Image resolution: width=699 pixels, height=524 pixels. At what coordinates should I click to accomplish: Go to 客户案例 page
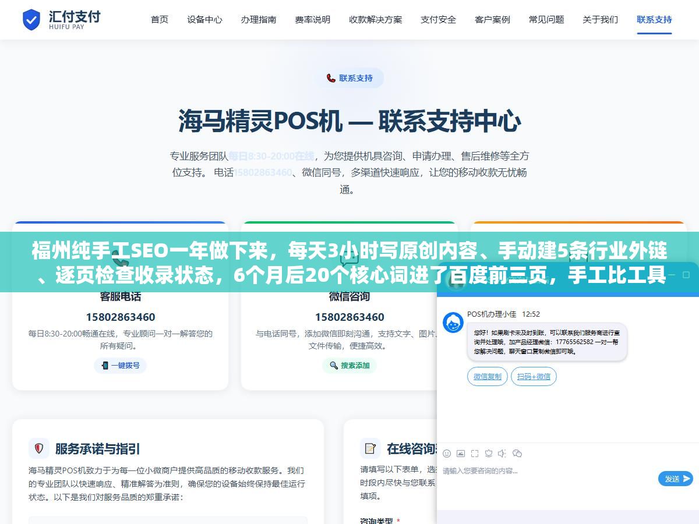click(492, 19)
